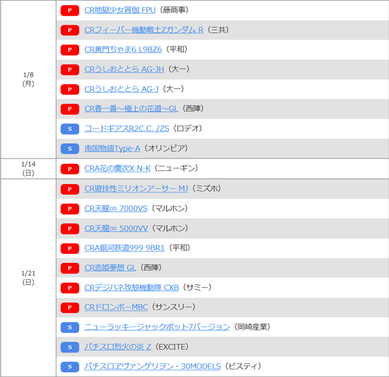Image resolution: width=389 pixels, height=377 pixels.
Task: Click blue S badge beside パチスロヱヴァンゲリヲン
Action: (70, 367)
